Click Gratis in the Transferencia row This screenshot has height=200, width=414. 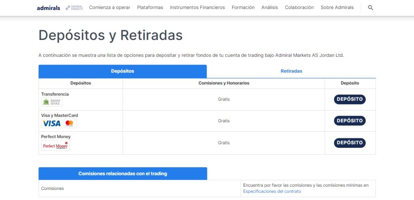(224, 100)
